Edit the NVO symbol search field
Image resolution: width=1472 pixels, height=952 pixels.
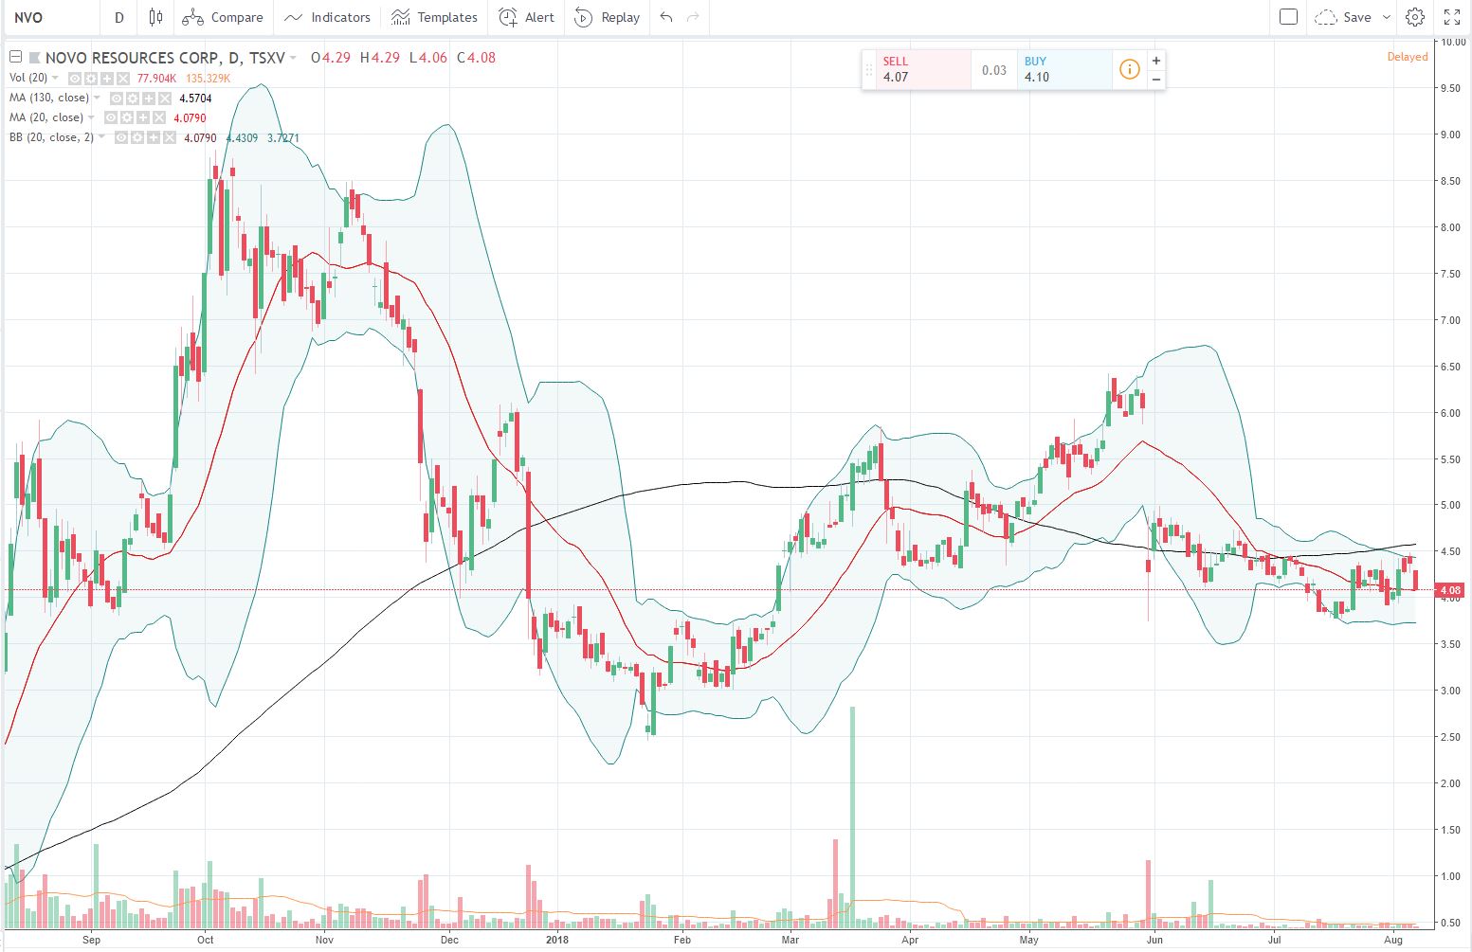tap(52, 17)
